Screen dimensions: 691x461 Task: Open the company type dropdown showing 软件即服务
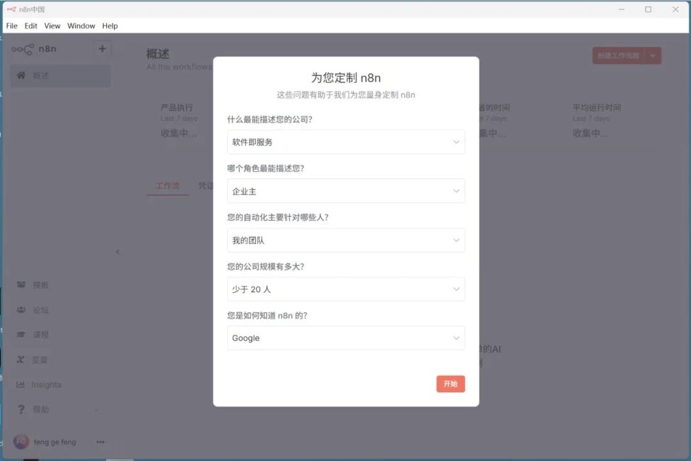345,141
